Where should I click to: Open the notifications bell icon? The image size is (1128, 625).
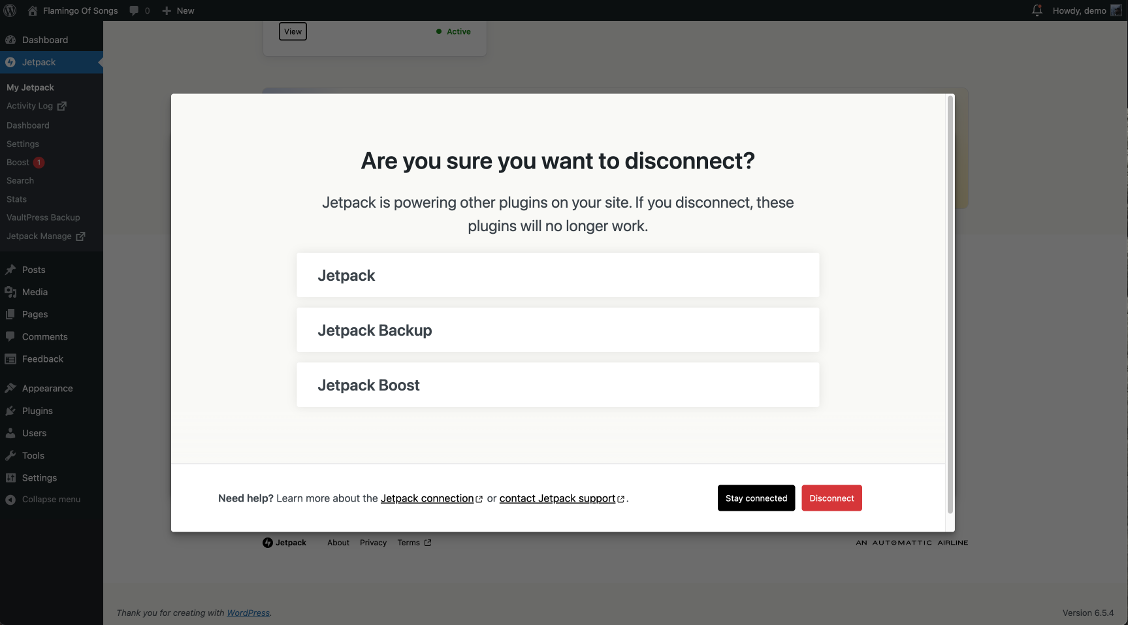coord(1037,10)
